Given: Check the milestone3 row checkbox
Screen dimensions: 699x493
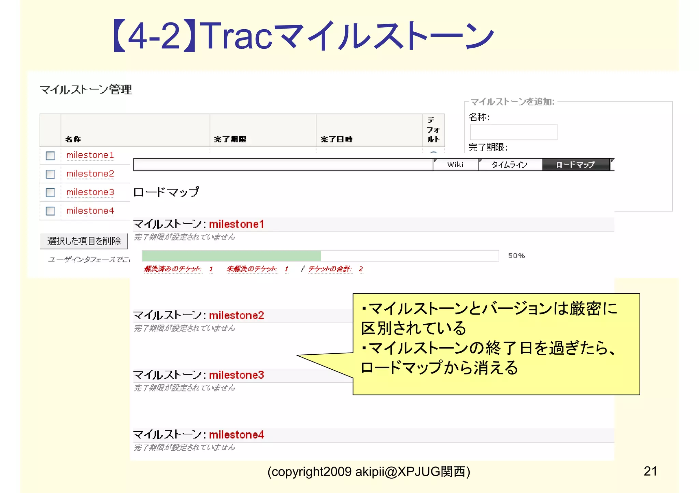Looking at the screenshot, I should click(x=50, y=192).
